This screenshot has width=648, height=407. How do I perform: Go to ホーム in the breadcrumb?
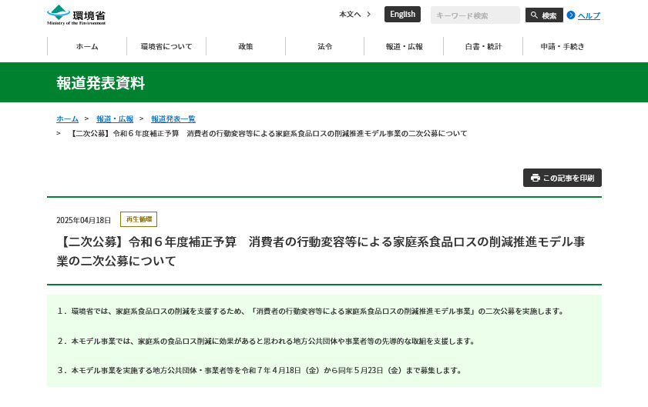tap(67, 118)
